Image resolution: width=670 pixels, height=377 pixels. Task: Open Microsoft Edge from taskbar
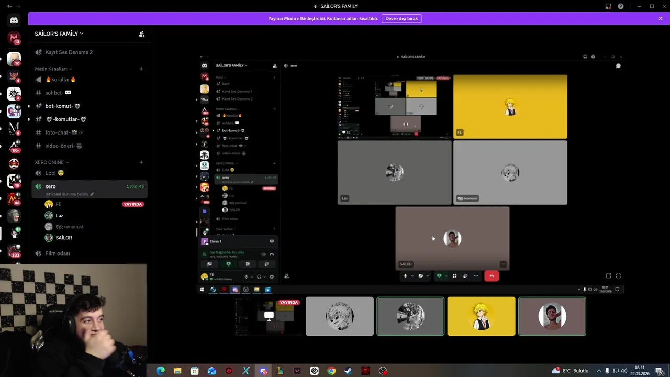coord(160,371)
